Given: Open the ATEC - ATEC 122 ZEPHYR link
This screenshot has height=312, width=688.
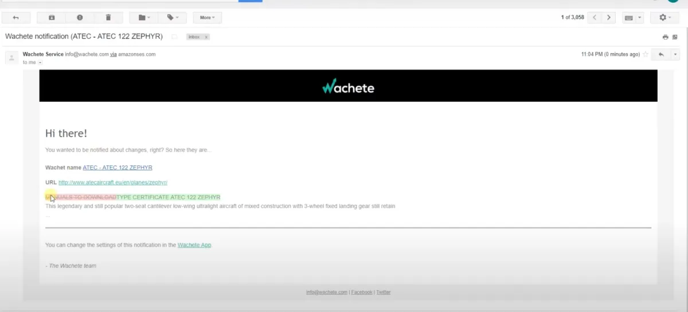Looking at the screenshot, I should [x=118, y=168].
